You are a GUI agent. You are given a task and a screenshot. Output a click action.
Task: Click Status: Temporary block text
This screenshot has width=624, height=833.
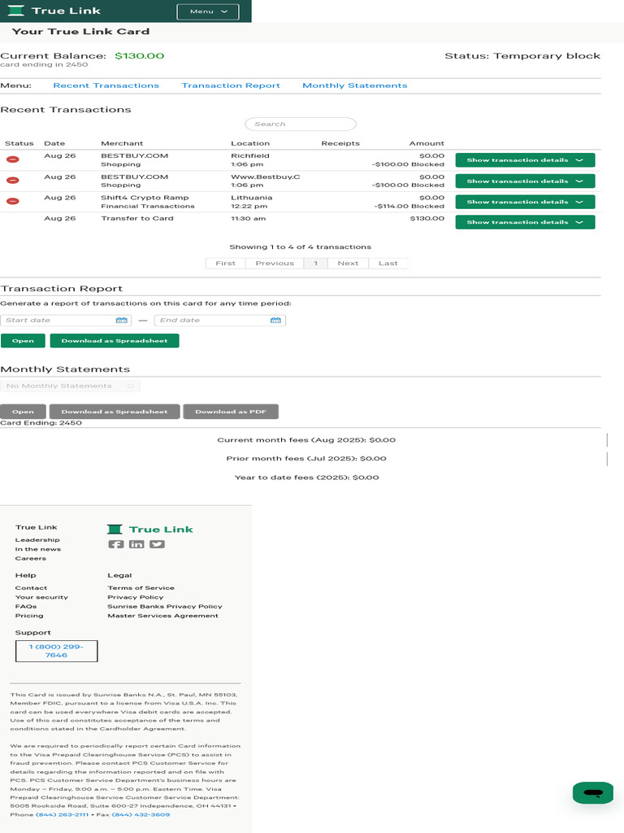pyautogui.click(x=522, y=56)
